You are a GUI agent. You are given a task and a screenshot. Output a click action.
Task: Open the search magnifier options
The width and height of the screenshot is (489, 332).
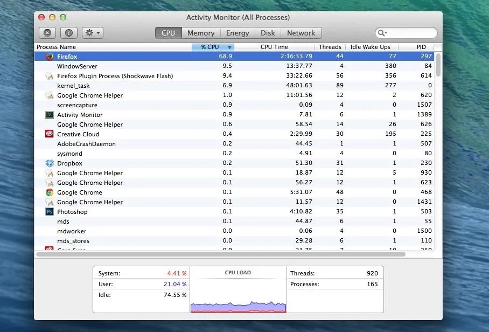click(x=382, y=33)
